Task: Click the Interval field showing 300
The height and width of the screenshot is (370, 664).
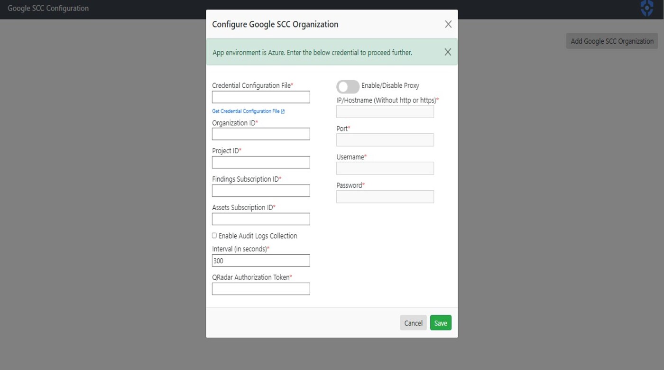Action: click(x=261, y=260)
